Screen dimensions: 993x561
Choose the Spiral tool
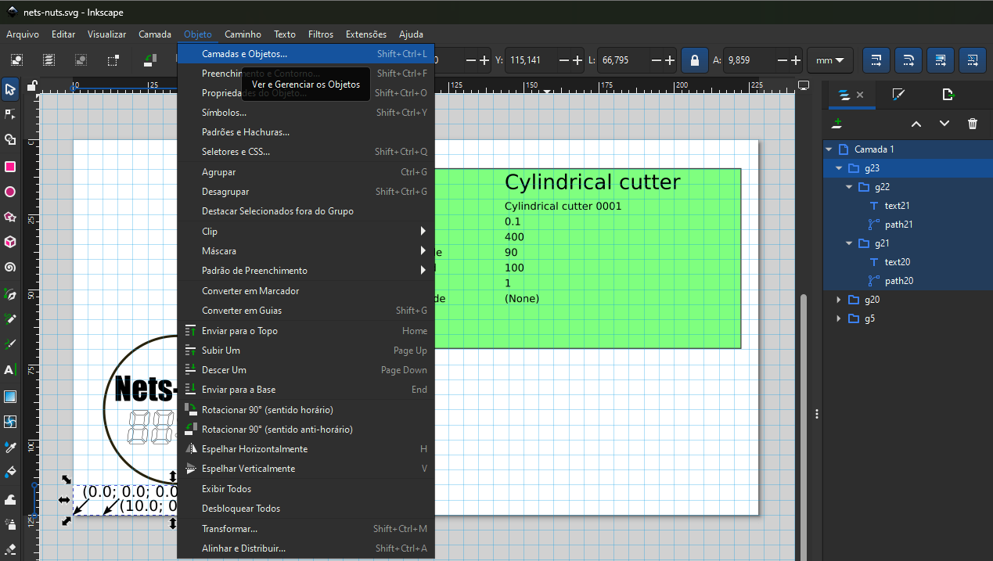tap(10, 267)
